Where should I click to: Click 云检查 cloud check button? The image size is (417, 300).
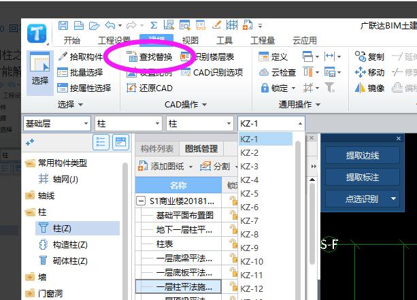tap(278, 72)
